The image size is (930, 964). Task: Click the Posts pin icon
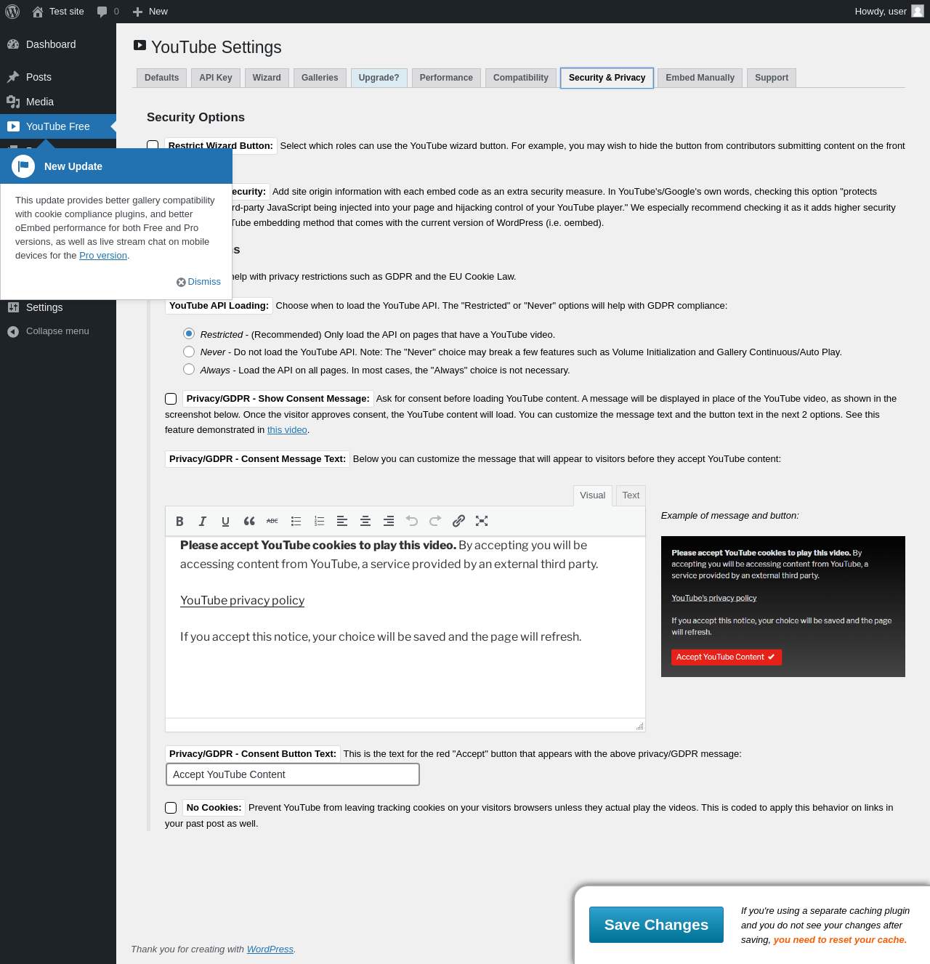point(13,77)
